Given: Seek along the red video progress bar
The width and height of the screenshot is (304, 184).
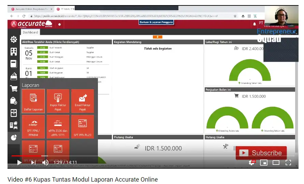Looking at the screenshot, I should 26,156.
